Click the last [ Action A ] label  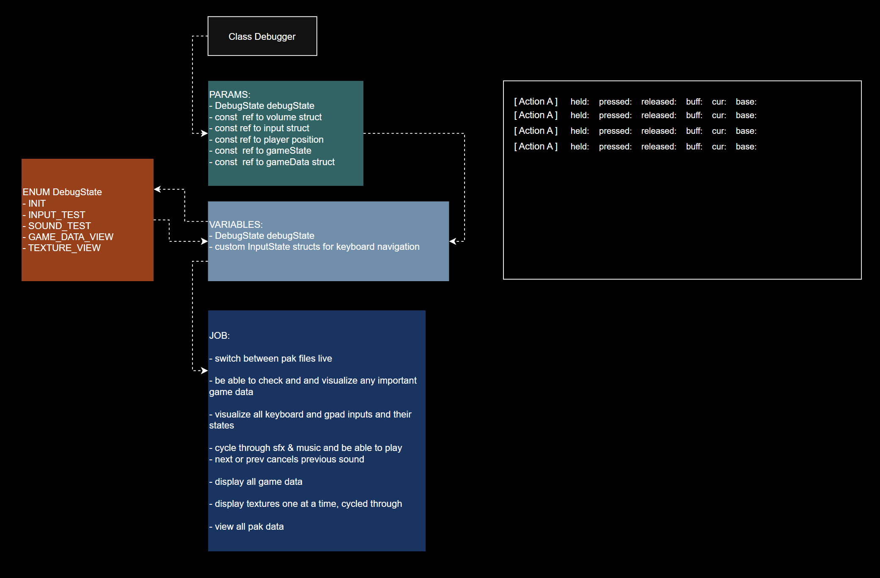tap(536, 147)
